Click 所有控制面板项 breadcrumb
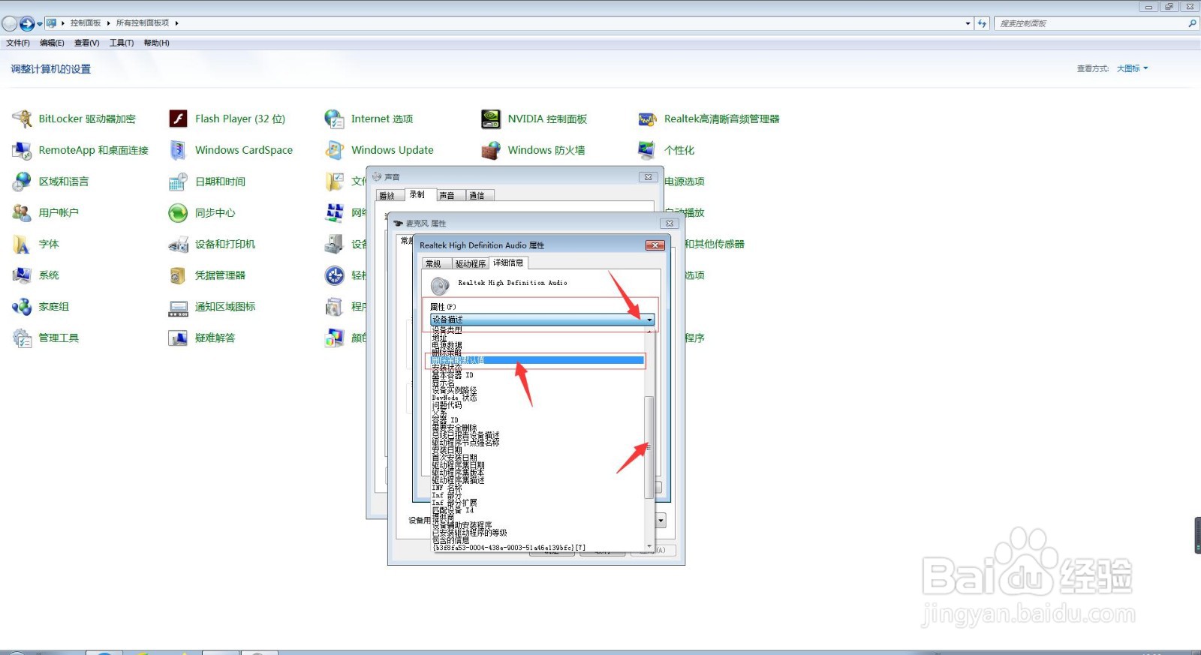Viewport: 1201px width, 655px height. click(143, 23)
